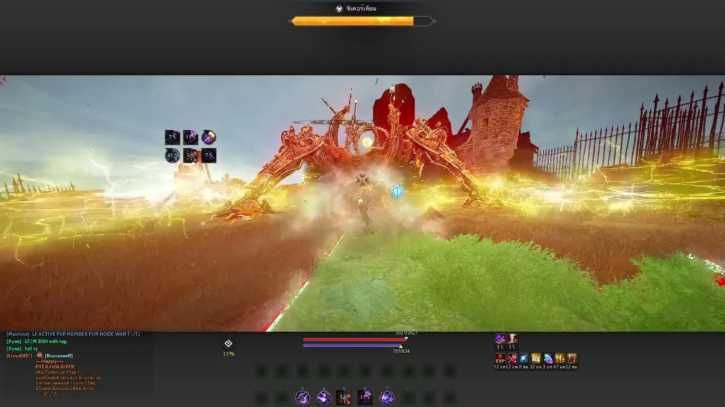Click the crossed-swords target marker on the boss
The height and width of the screenshot is (407, 725).
pyautogui.click(x=362, y=180)
